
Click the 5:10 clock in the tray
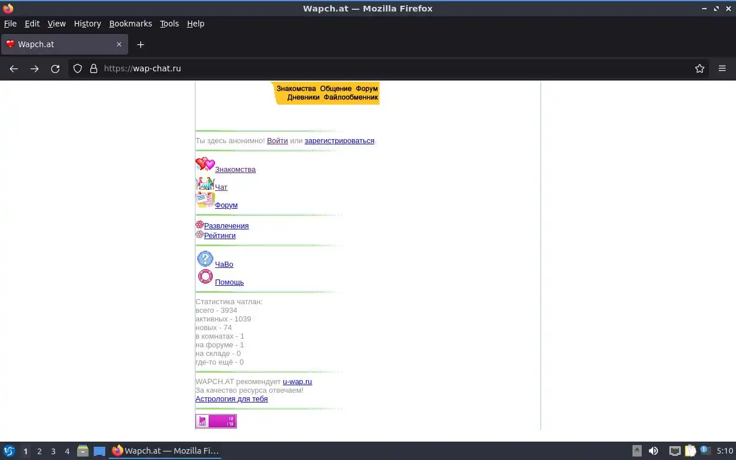(x=724, y=451)
